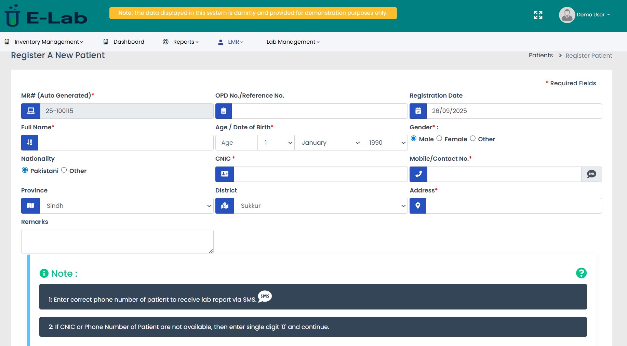Open the birth month dropdown showing January

coord(328,143)
